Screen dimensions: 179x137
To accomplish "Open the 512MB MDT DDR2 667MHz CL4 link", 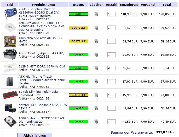I will [x=42, y=66].
